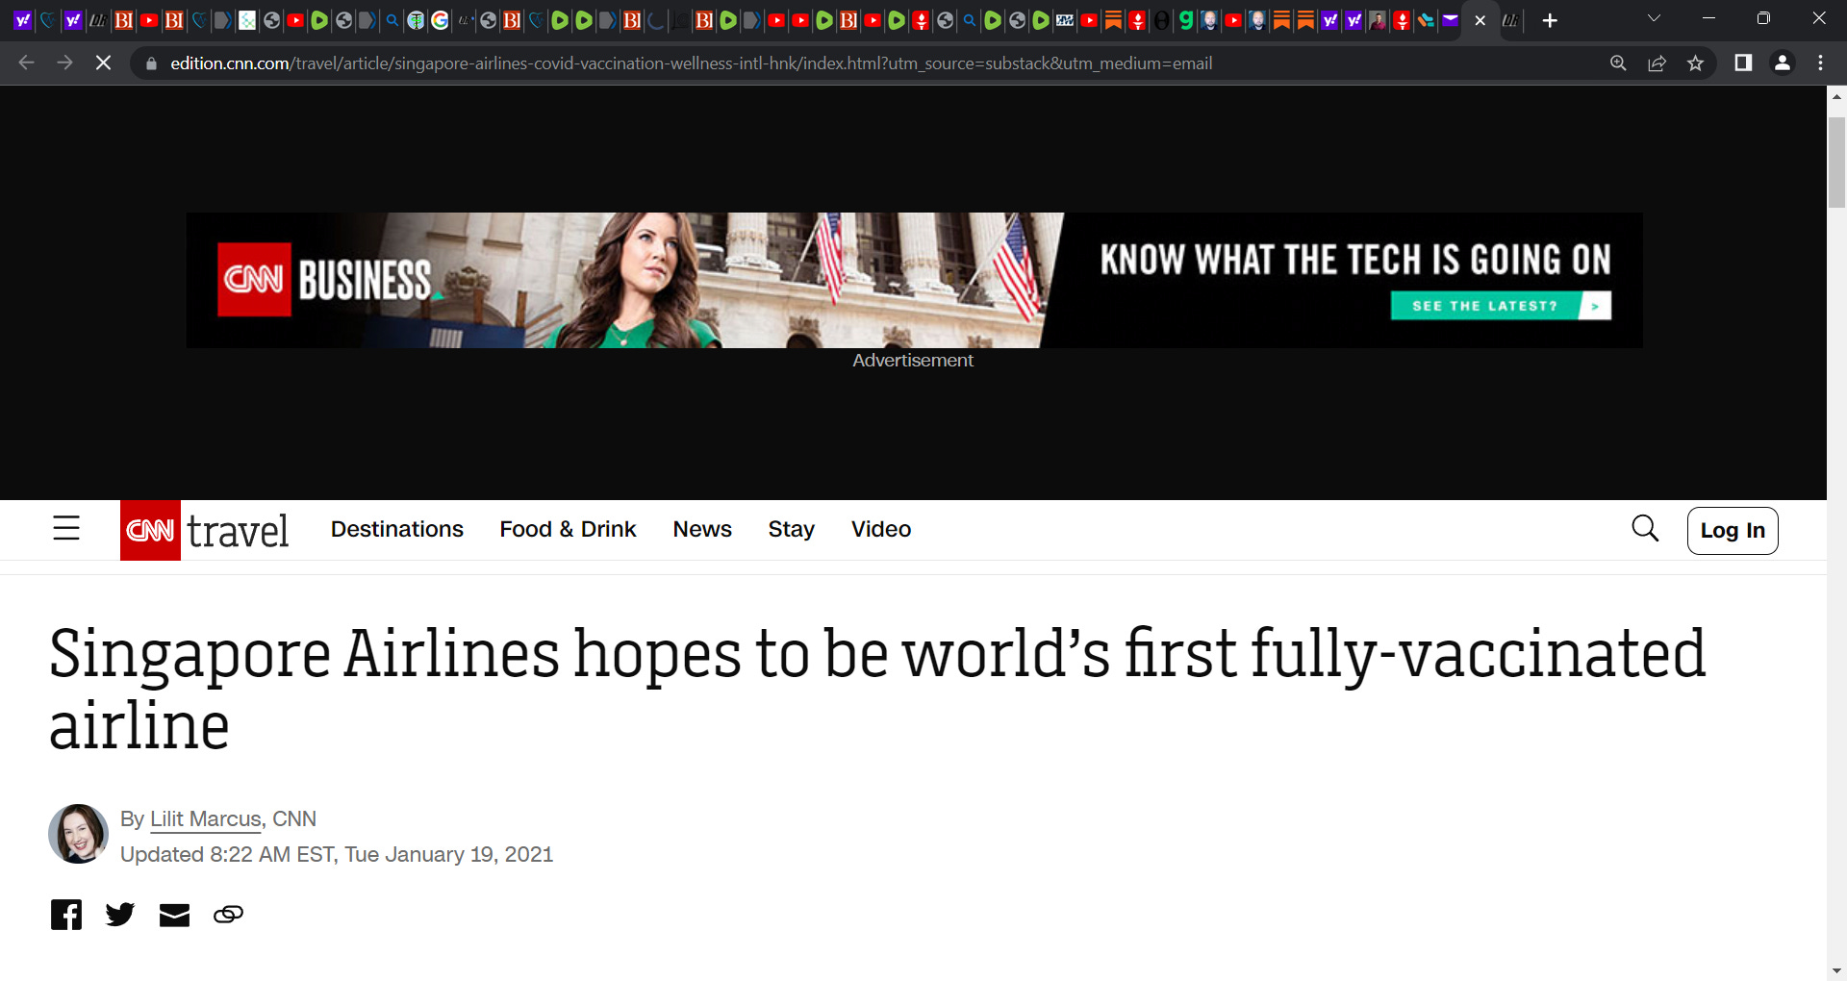Open the tab search dropdown chevron
Viewport: 1847px width, 981px height.
tap(1654, 18)
